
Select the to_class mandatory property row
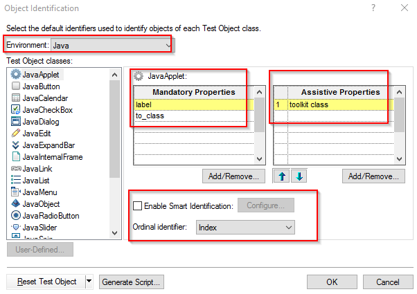(x=194, y=116)
